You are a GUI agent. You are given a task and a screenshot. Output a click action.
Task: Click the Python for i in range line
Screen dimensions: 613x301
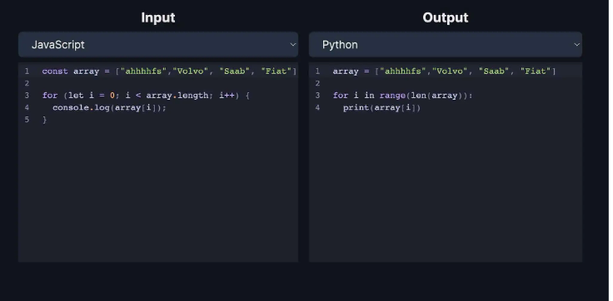pyautogui.click(x=402, y=96)
